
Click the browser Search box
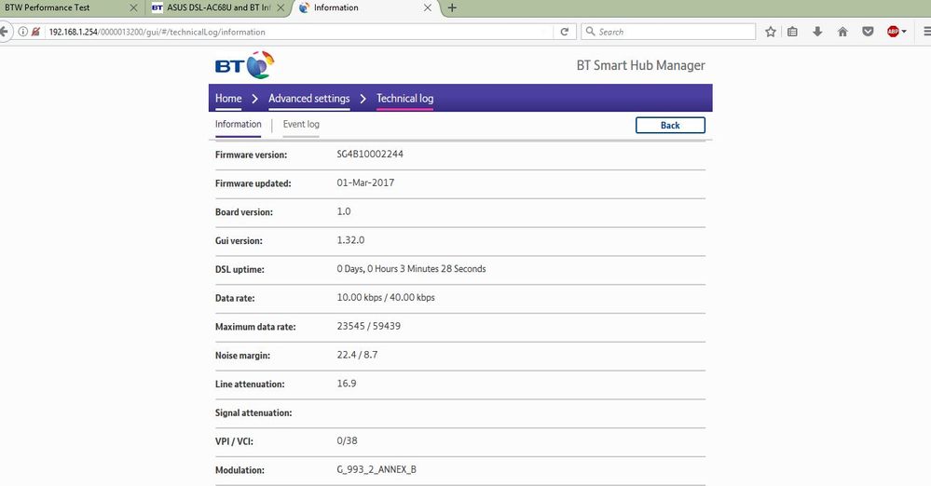668,32
